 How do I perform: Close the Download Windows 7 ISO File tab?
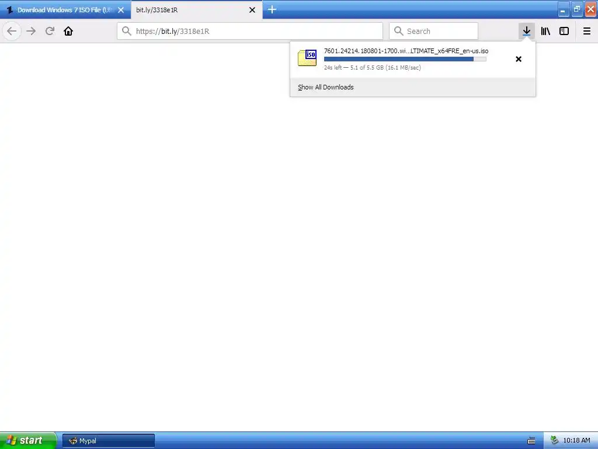(121, 10)
